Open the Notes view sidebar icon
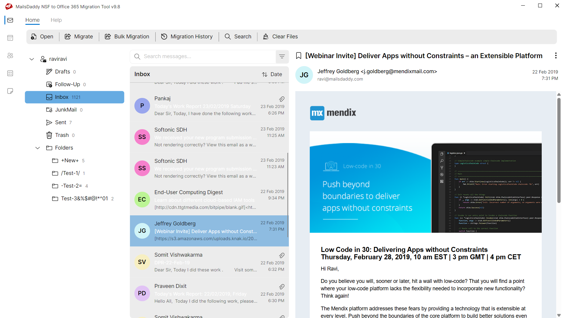The image size is (565, 318). coord(10,91)
